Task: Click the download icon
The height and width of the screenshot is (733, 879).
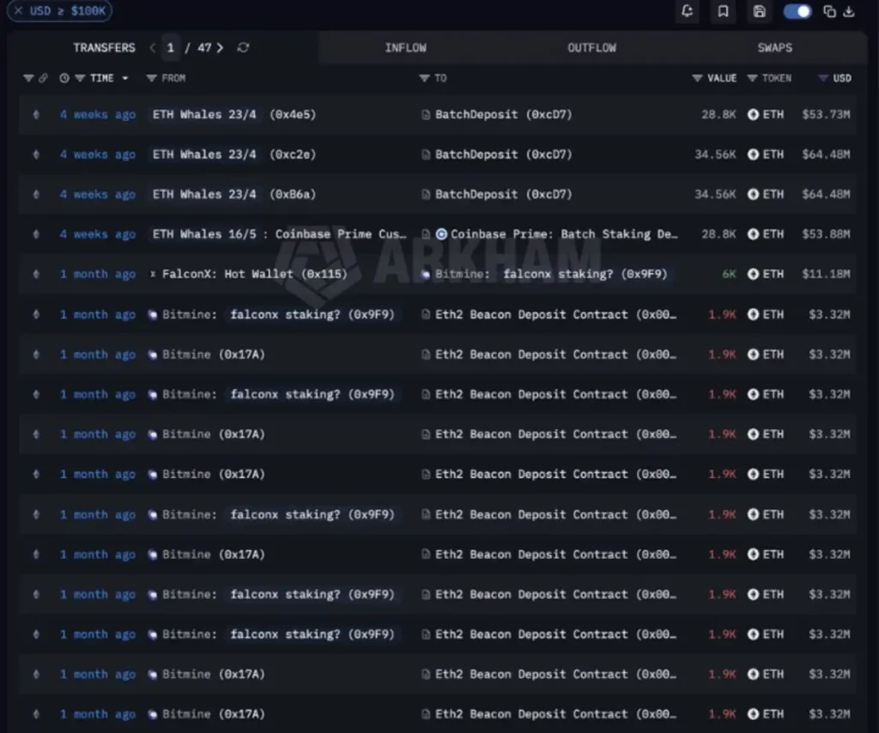Action: pyautogui.click(x=849, y=11)
